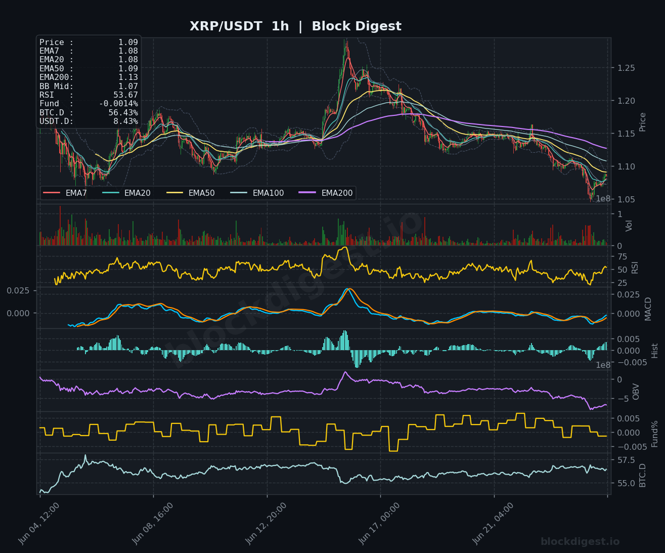
Task: Click the 1.15 price tick
Action: [626, 134]
